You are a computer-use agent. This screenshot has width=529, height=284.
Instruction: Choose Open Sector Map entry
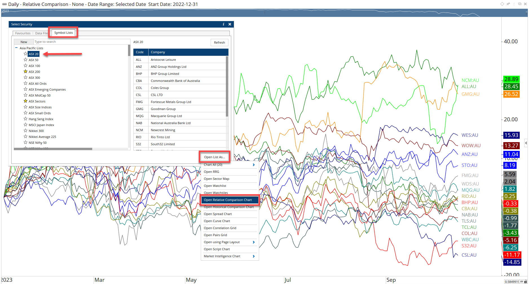pos(230,179)
